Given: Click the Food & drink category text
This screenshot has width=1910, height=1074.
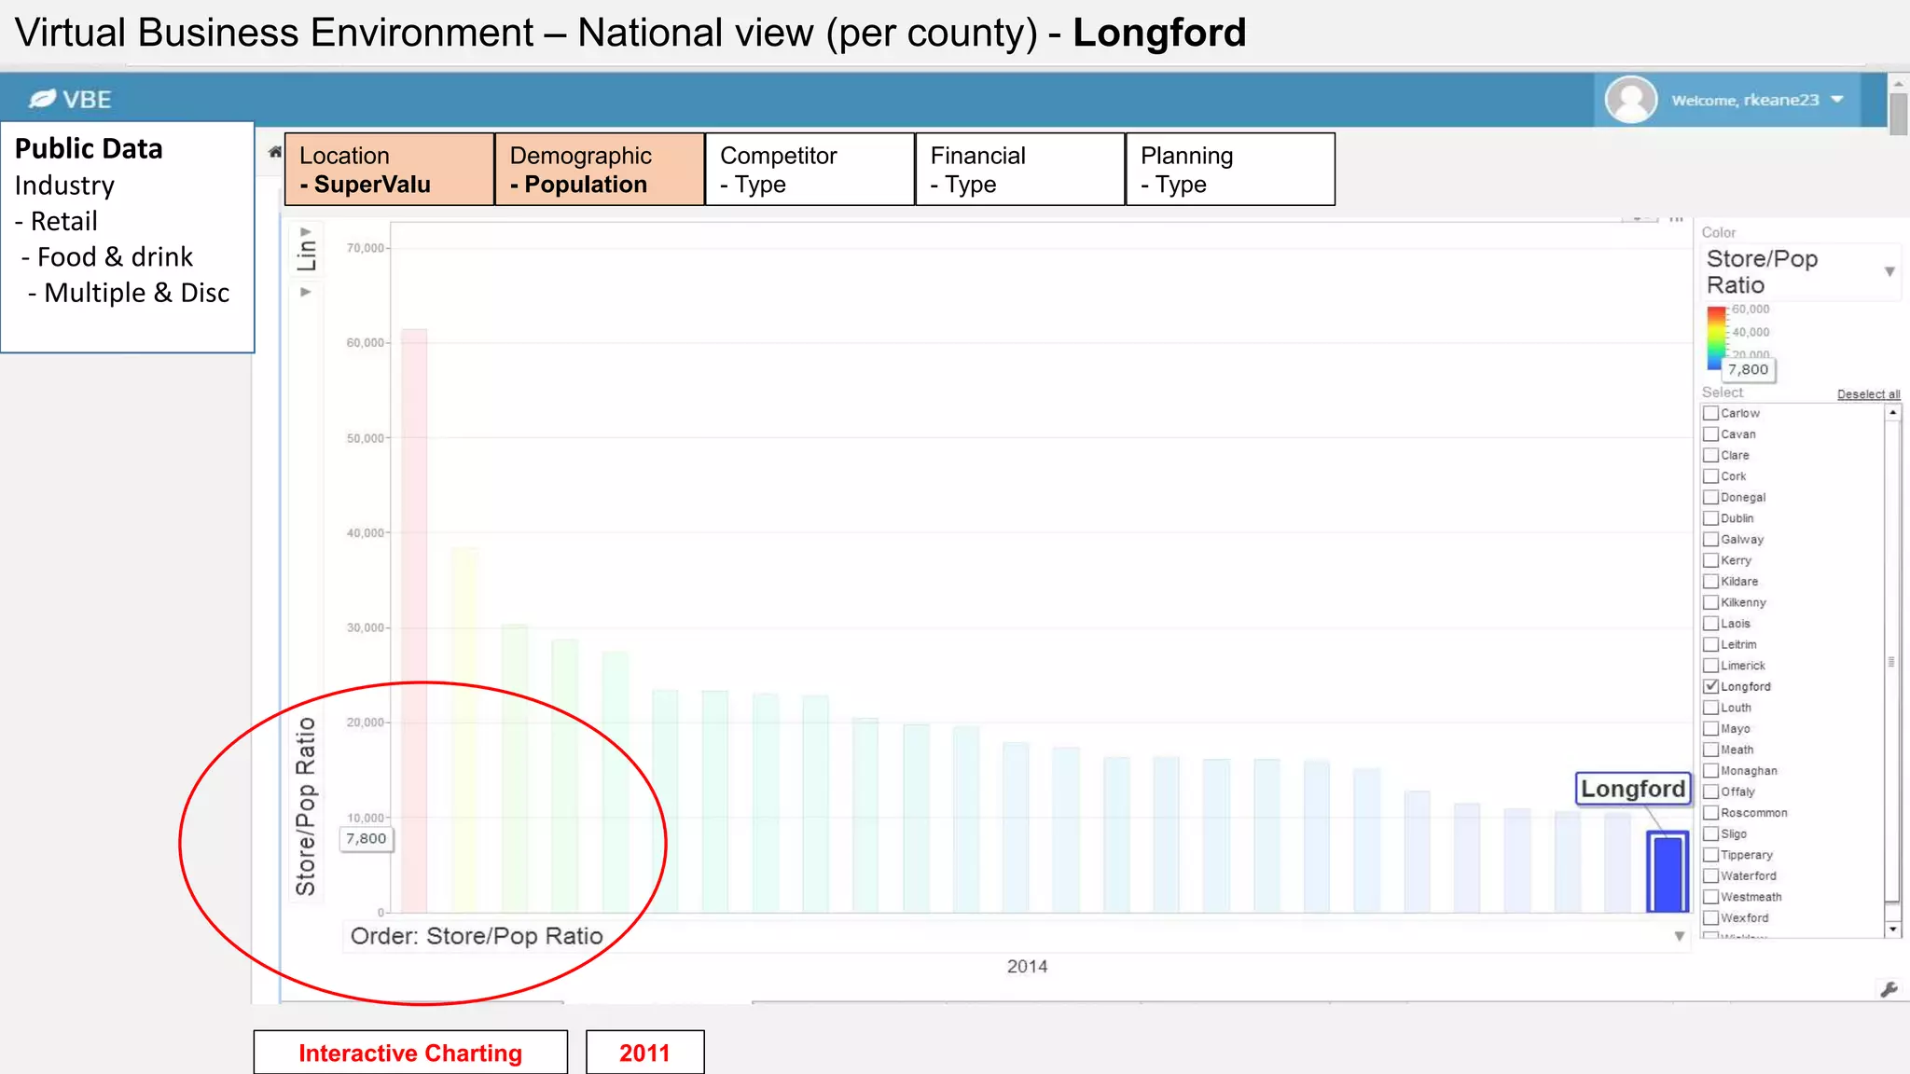Looking at the screenshot, I should coord(115,257).
